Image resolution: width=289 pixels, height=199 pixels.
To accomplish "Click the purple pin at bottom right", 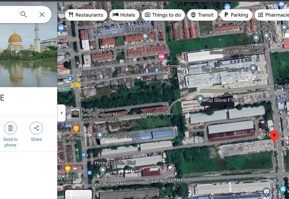I will (x=267, y=192).
